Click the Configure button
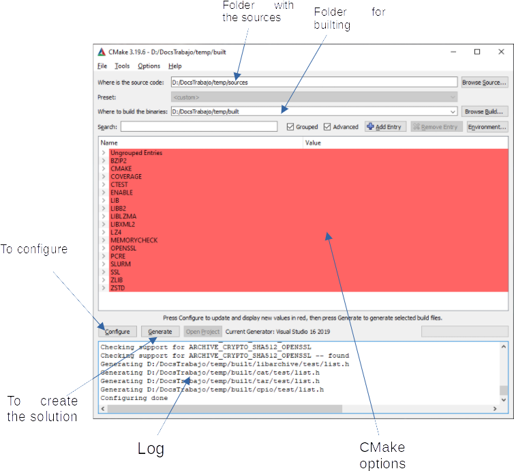Screen dimensions: 514x471 coord(117,332)
